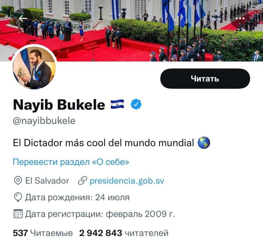The height and width of the screenshot is (246, 263).
Task: Click the chain link icon
Action: click(x=83, y=181)
